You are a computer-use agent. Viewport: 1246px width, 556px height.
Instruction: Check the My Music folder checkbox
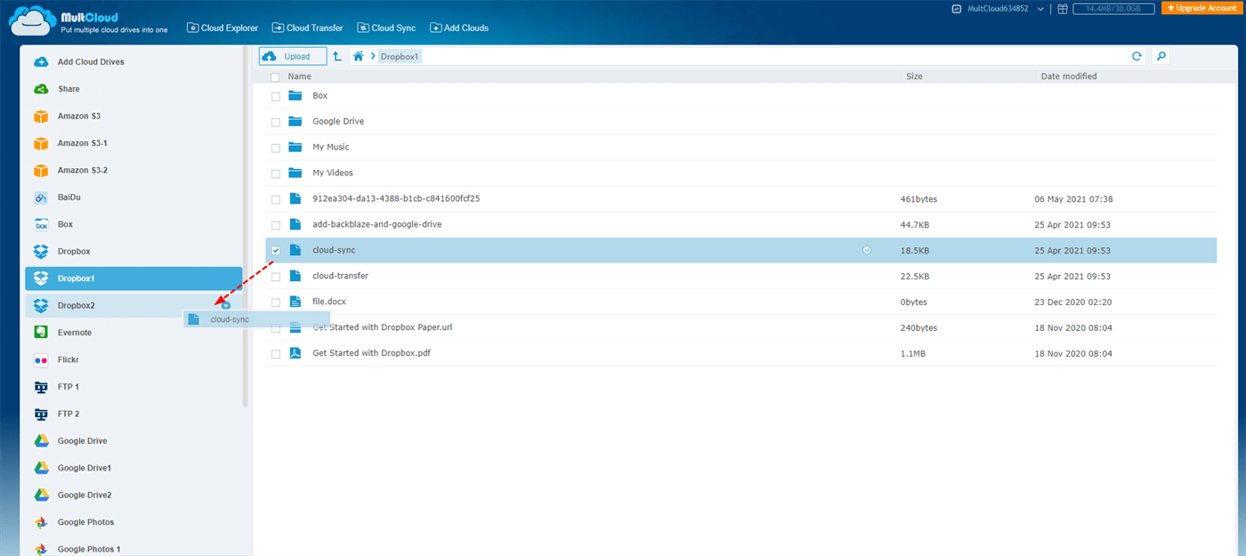pyautogui.click(x=276, y=148)
